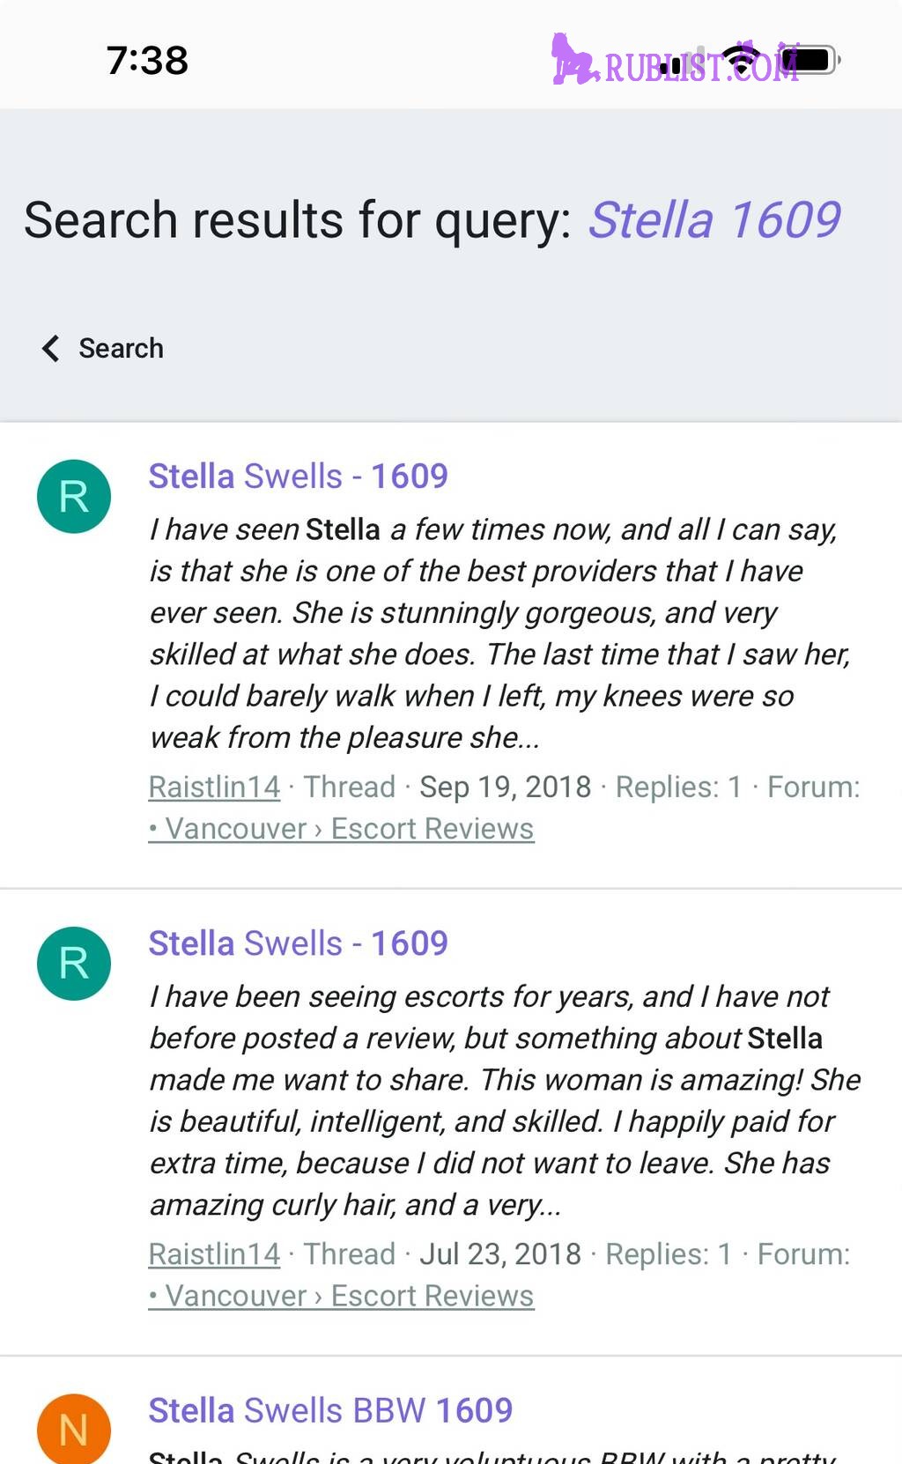Open Stella Swells BBW 1609 thread
This screenshot has height=1464, width=902.
[x=330, y=1409]
